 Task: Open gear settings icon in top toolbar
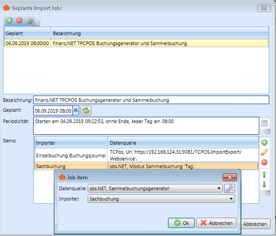tap(29, 20)
